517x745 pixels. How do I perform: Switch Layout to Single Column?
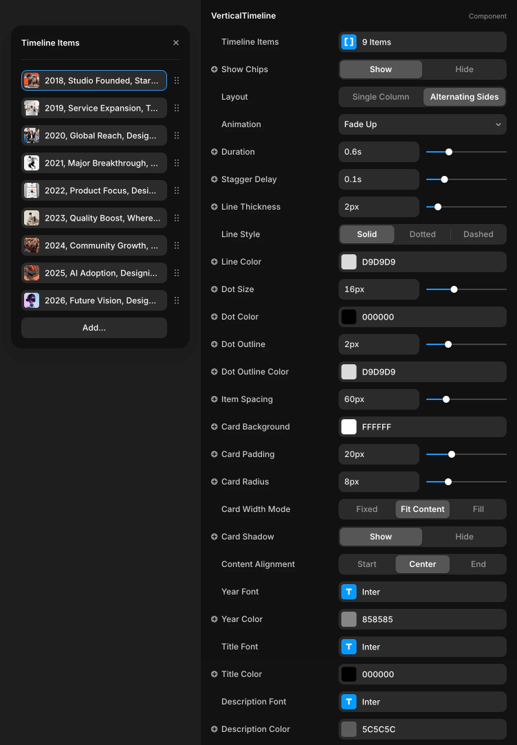(381, 97)
